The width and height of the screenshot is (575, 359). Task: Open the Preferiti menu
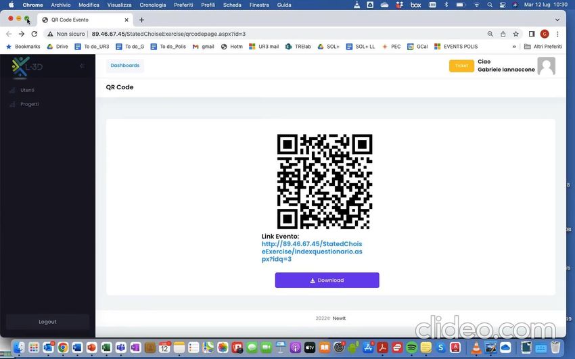[183, 5]
